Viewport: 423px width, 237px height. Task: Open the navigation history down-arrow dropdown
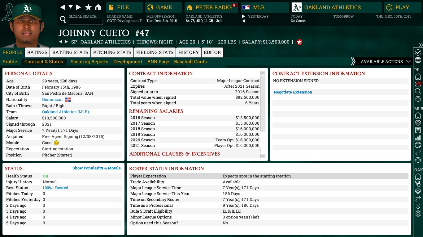(x=71, y=7)
